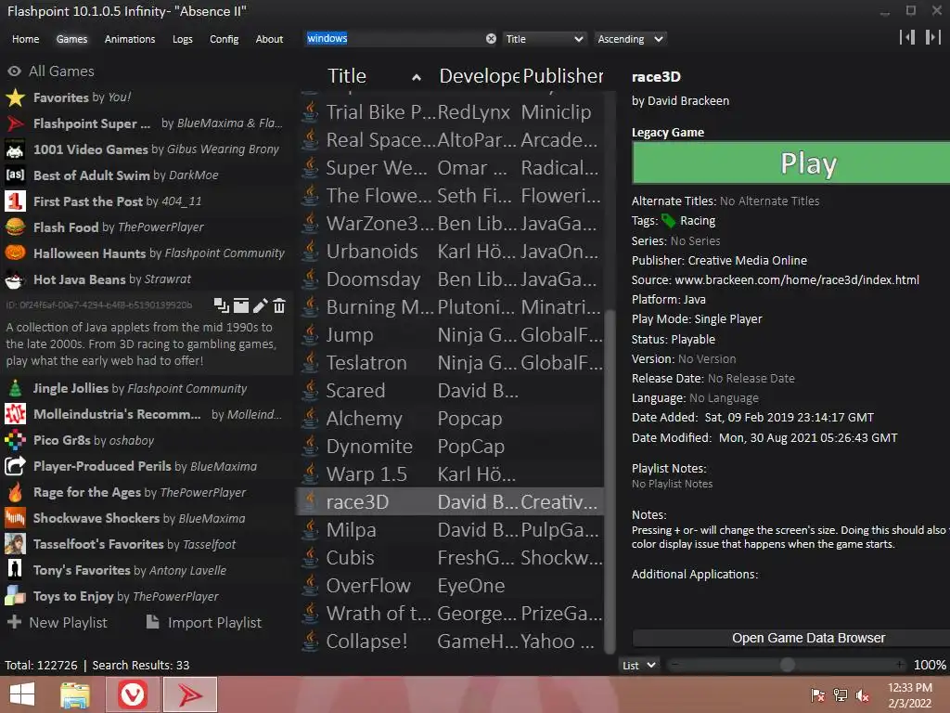The width and height of the screenshot is (950, 713).
Task: Click Tasselfoot's Favorites avatar icon
Action: 15,544
